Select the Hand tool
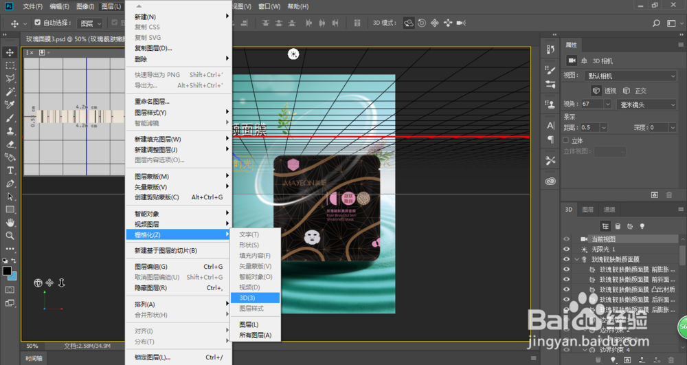This screenshot has height=365, width=687. tap(10, 222)
